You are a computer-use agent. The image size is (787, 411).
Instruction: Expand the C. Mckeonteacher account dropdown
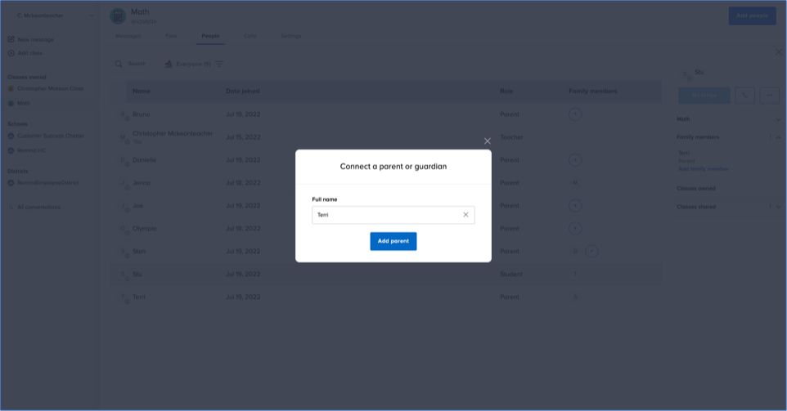pyautogui.click(x=90, y=16)
